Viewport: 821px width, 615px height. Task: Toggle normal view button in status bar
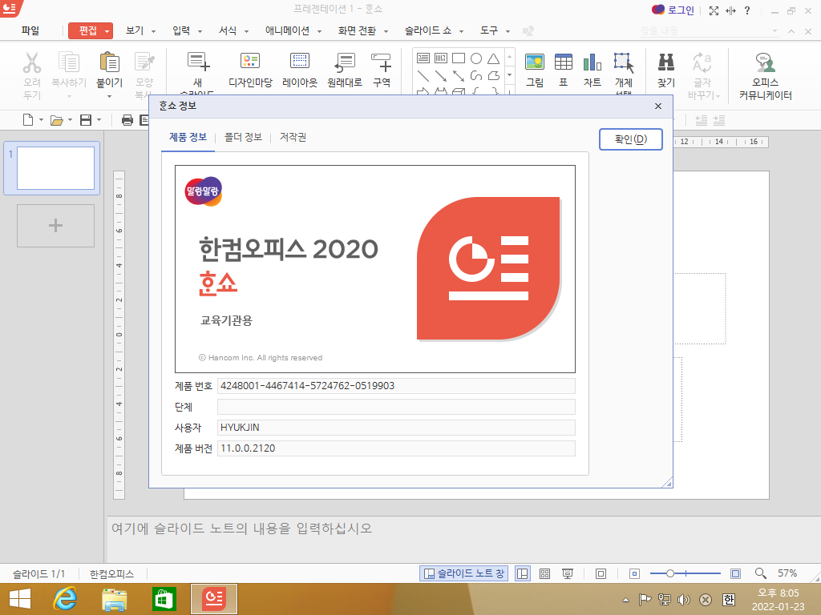coord(522,573)
